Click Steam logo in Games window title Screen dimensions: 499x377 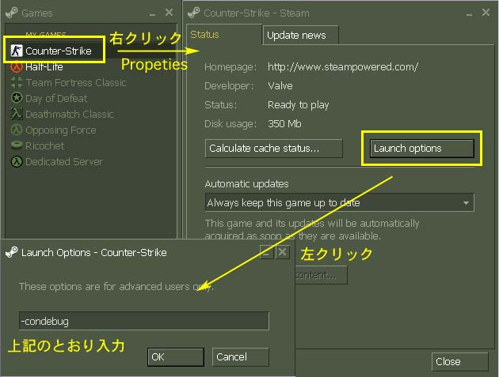pyautogui.click(x=11, y=13)
